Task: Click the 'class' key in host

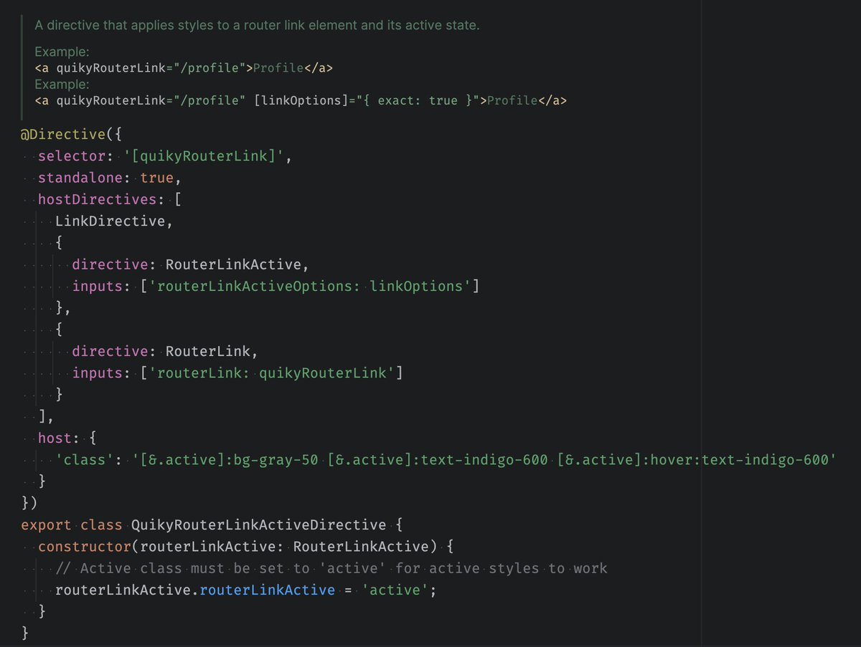Action: 84,459
